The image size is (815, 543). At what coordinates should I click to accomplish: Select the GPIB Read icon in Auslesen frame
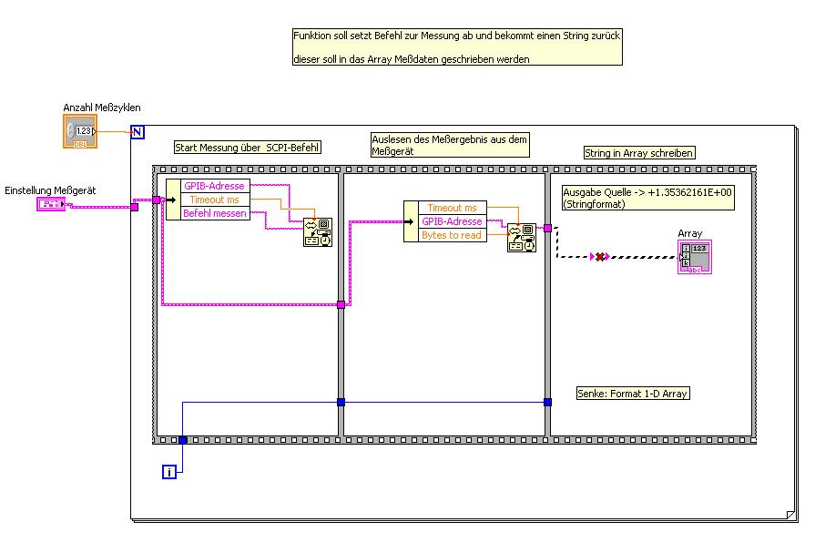pyautogui.click(x=522, y=238)
